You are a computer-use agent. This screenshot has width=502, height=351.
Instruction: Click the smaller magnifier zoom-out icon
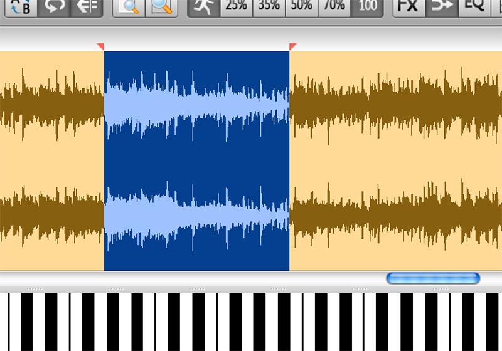(x=129, y=7)
